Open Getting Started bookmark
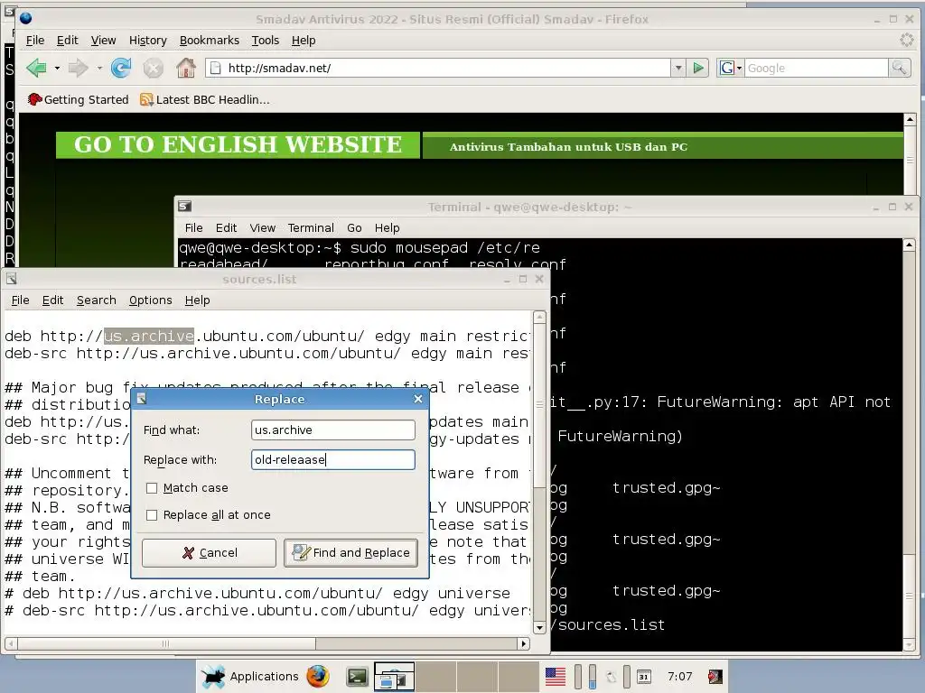This screenshot has height=693, width=925. (78, 99)
